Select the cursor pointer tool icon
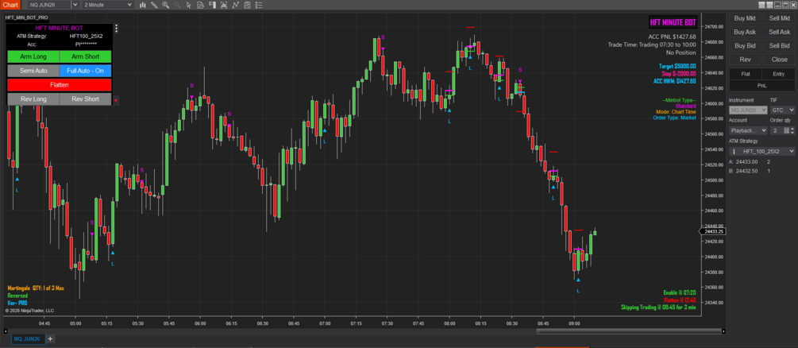The image size is (798, 348). [x=189, y=5]
